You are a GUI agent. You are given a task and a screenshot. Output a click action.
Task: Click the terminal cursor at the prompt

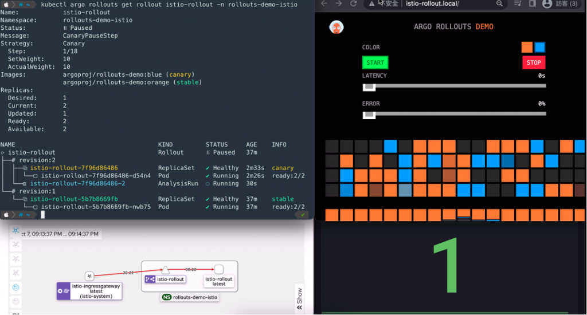coord(42,215)
